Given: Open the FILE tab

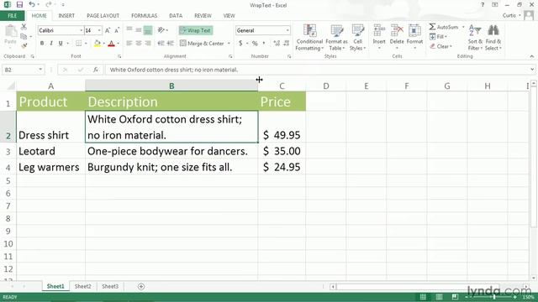Looking at the screenshot, I should (x=12, y=16).
